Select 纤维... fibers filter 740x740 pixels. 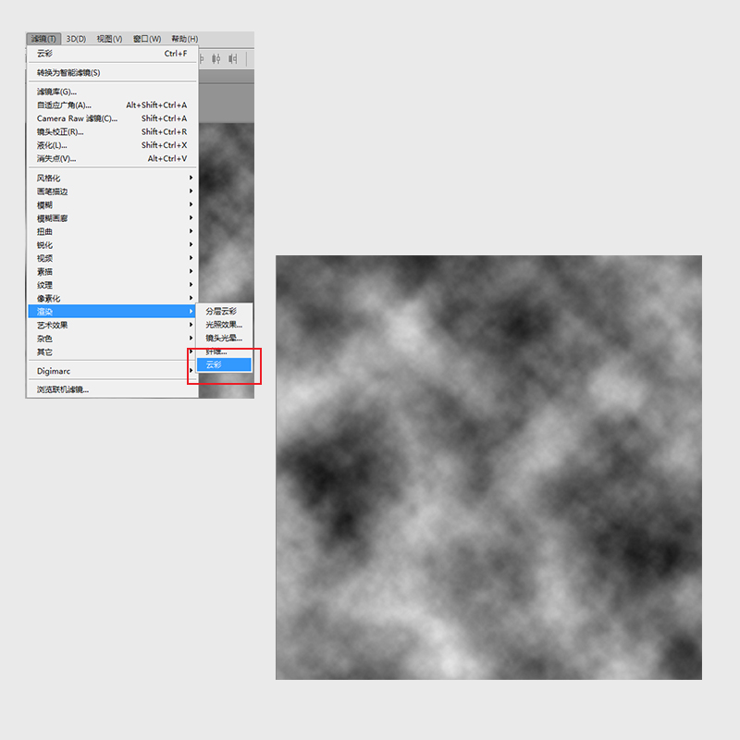[224, 351]
